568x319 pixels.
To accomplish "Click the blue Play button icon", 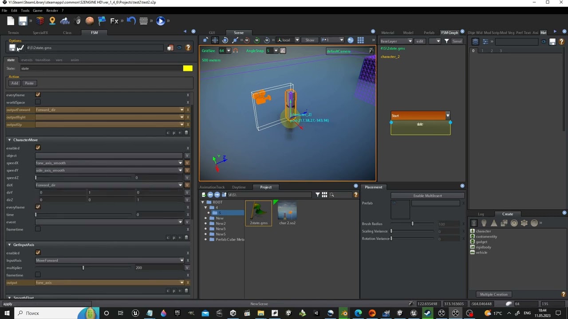I will pos(161,20).
